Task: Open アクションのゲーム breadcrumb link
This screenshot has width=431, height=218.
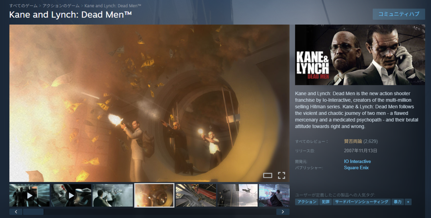Action: pyautogui.click(x=61, y=6)
